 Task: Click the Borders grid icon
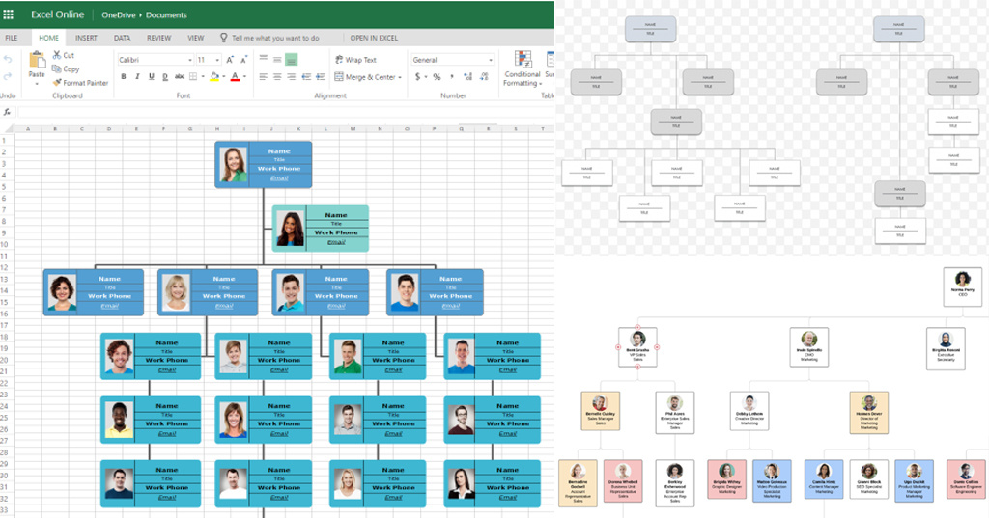pyautogui.click(x=193, y=77)
